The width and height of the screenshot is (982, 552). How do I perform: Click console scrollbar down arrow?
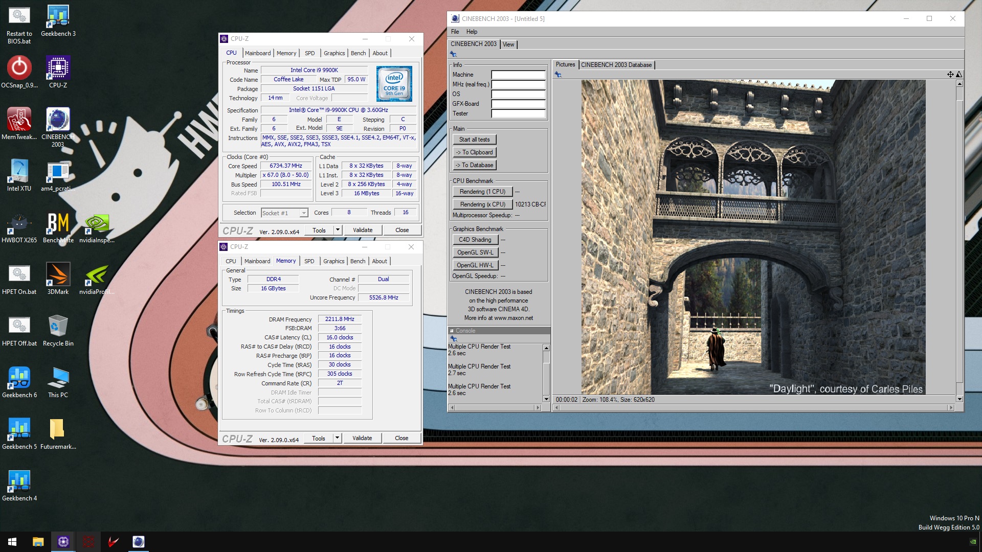click(x=546, y=399)
